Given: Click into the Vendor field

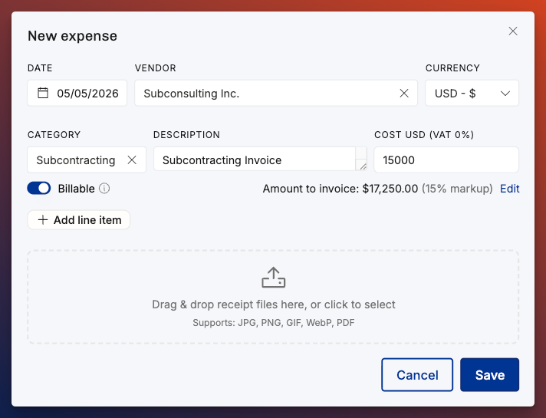Looking at the screenshot, I should point(276,93).
